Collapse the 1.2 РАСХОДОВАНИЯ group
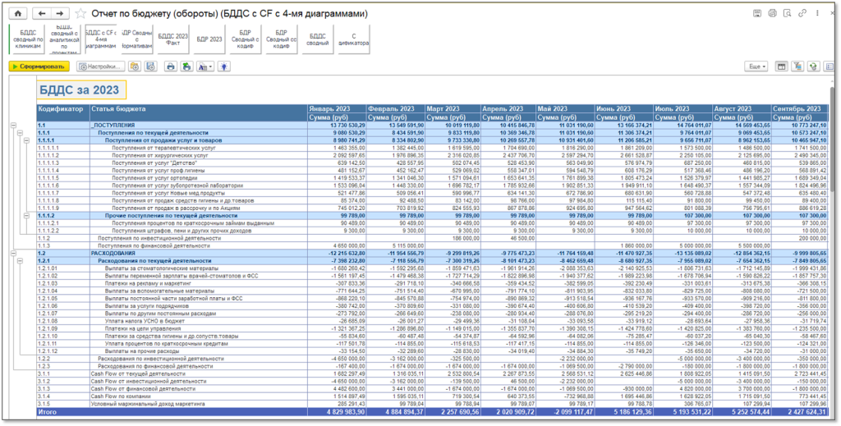The image size is (841, 426). 13,254
